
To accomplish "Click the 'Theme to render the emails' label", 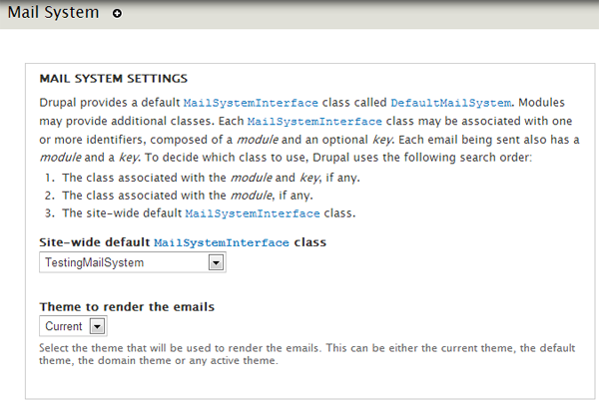I will tap(127, 307).
